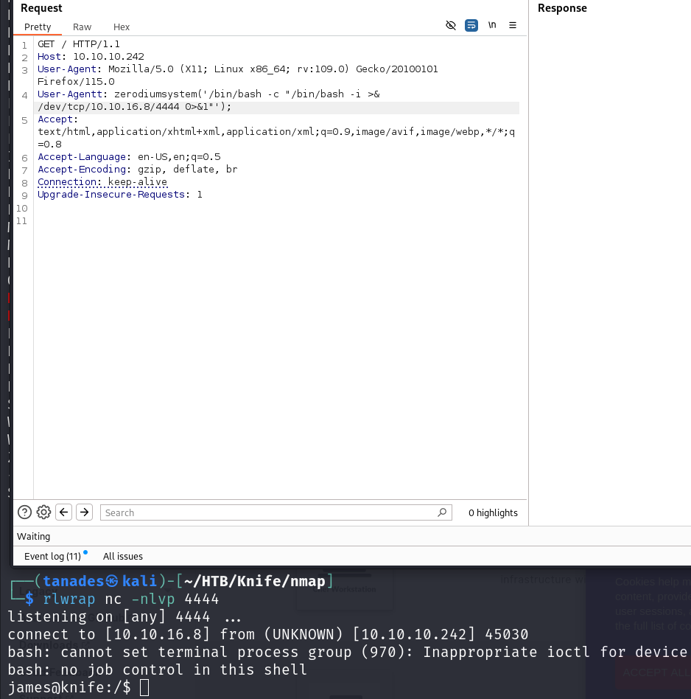Click the blue dot on Event log
Image resolution: width=691 pixels, height=699 pixels.
click(85, 552)
